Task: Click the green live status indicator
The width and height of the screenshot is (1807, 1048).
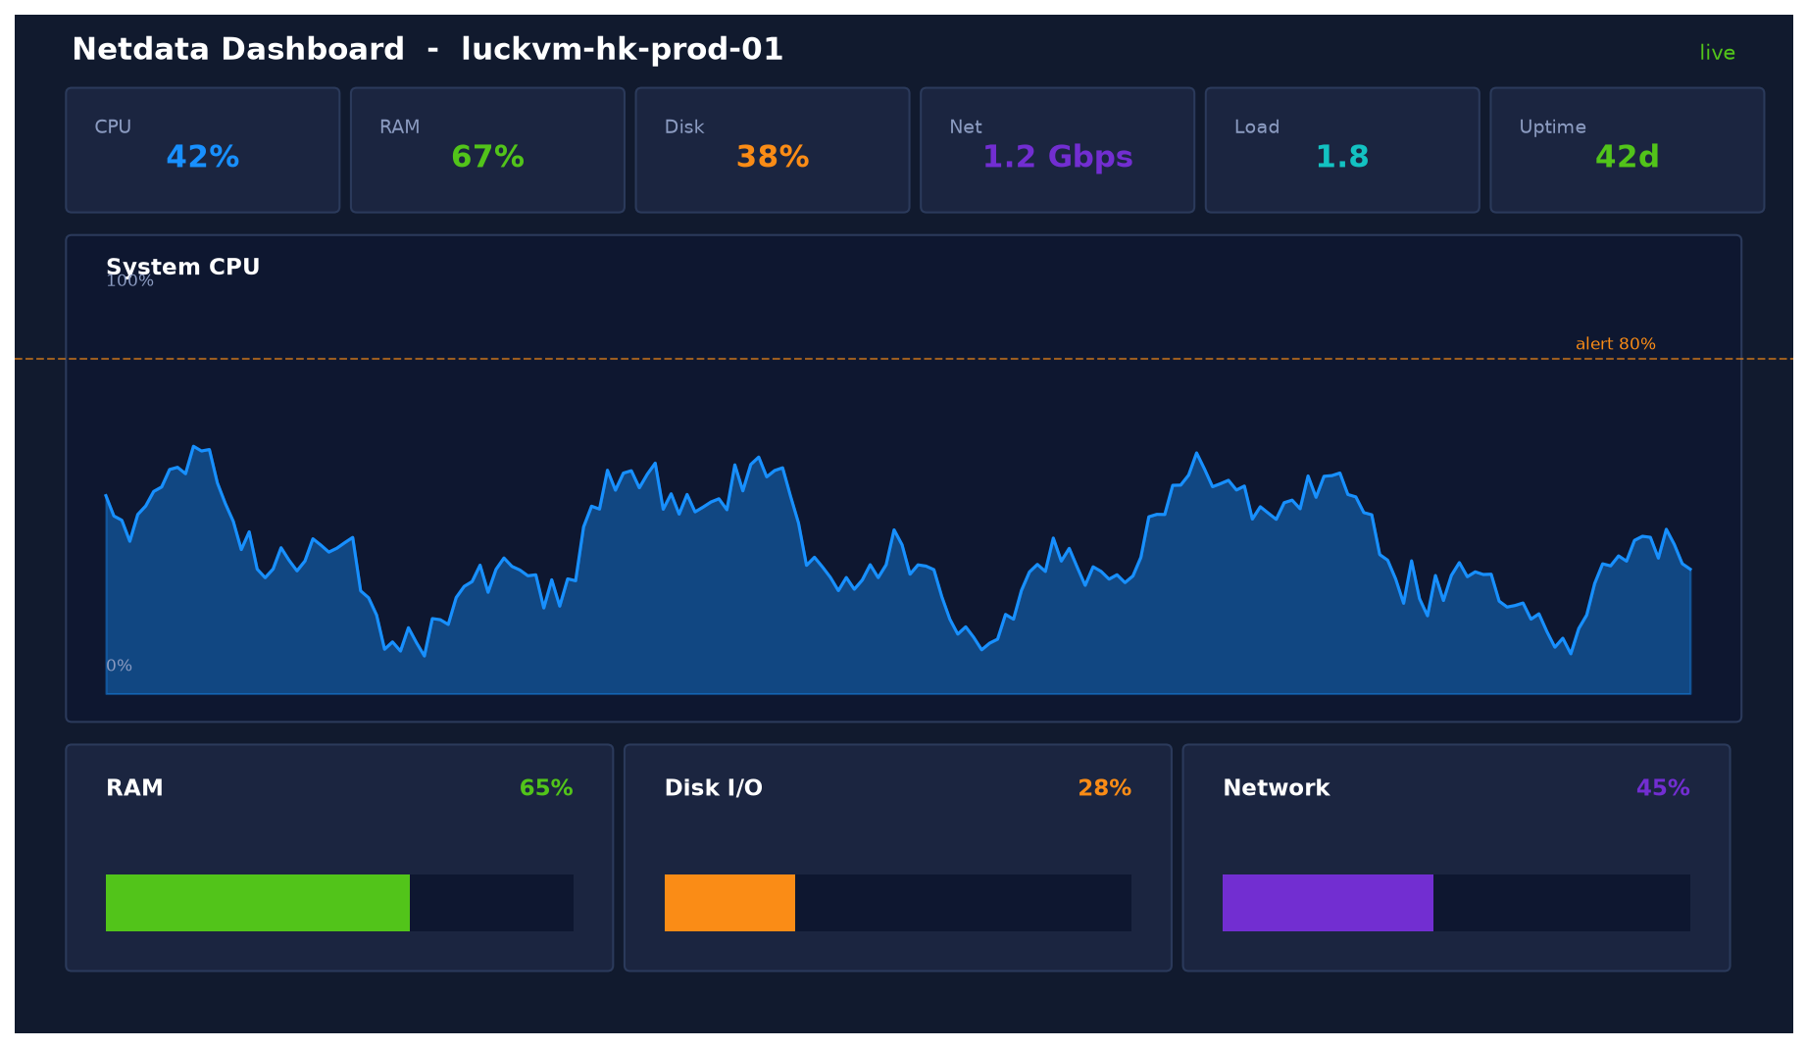Action: pyautogui.click(x=1717, y=53)
